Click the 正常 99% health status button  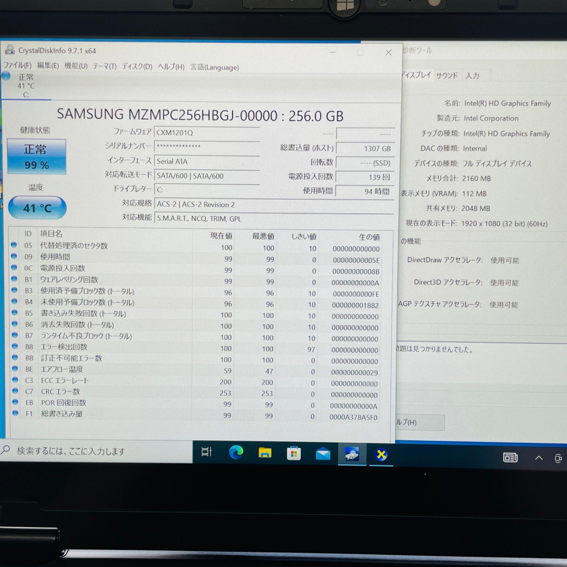36,156
